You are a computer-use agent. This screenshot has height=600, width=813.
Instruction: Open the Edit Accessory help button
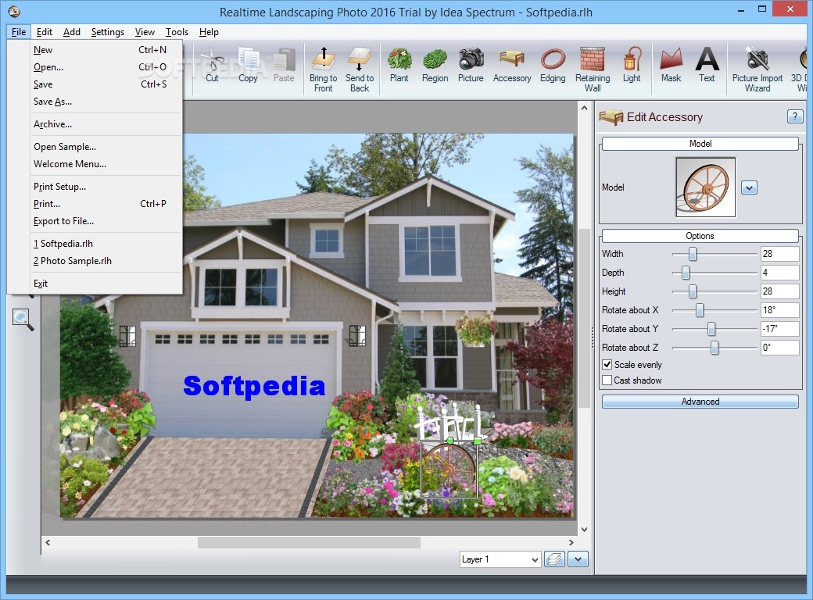(794, 116)
